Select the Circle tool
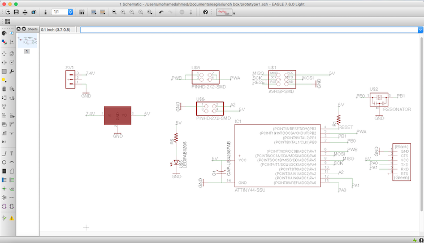This screenshot has height=243, width=424. (x=4, y=162)
